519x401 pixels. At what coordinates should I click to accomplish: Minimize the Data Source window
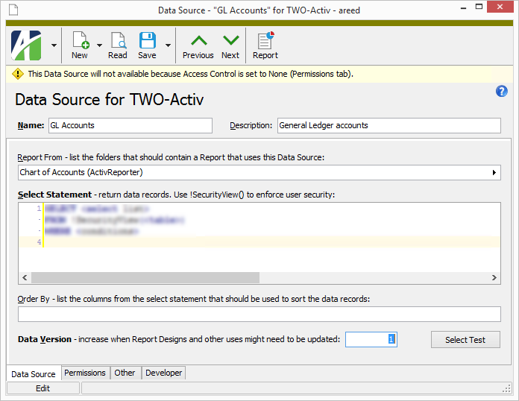click(x=463, y=7)
